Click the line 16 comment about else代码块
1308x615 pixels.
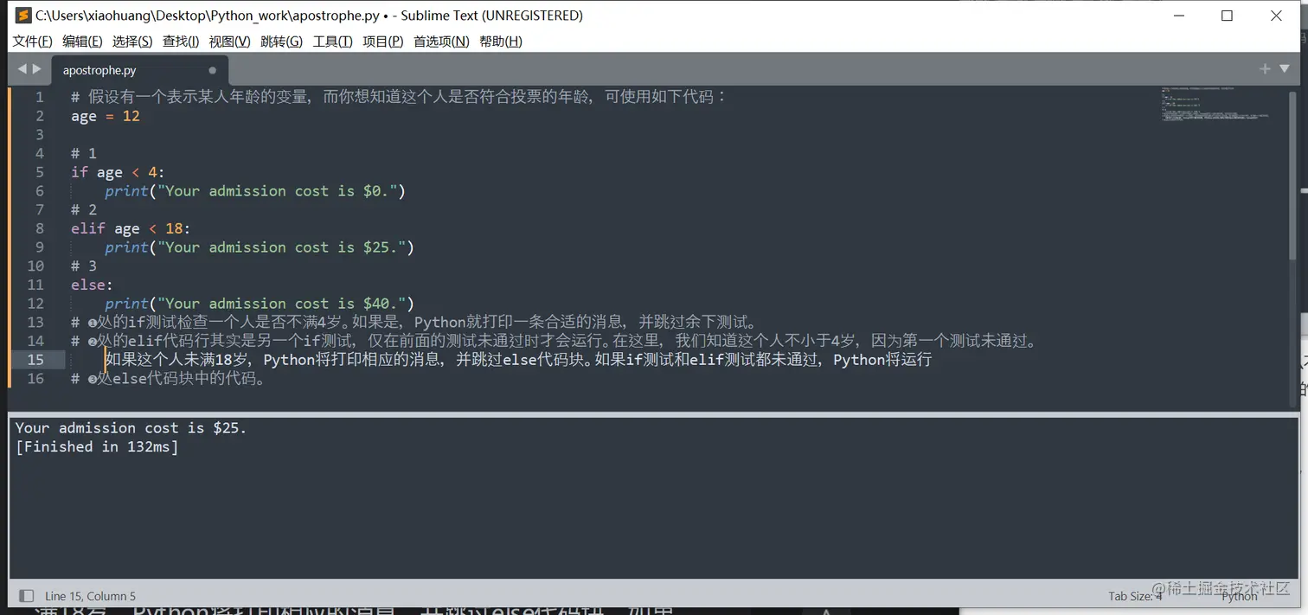(169, 379)
